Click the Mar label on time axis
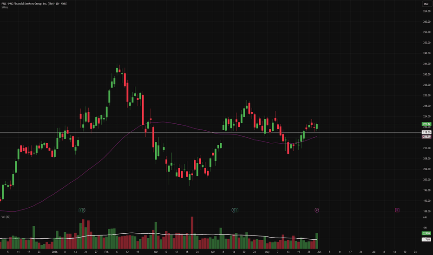Image resolution: width=433 pixels, height=255 pixels. tap(156, 252)
